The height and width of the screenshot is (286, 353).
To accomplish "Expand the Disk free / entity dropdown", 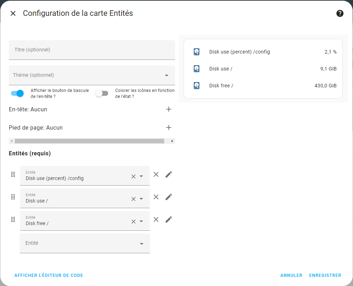I will (141, 221).
